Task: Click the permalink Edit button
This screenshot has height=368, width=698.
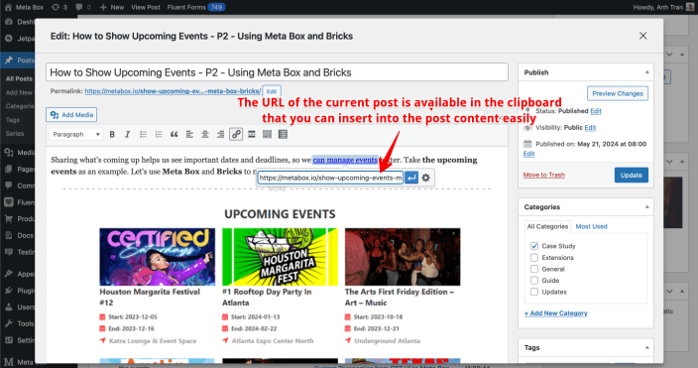Action: pos(272,91)
